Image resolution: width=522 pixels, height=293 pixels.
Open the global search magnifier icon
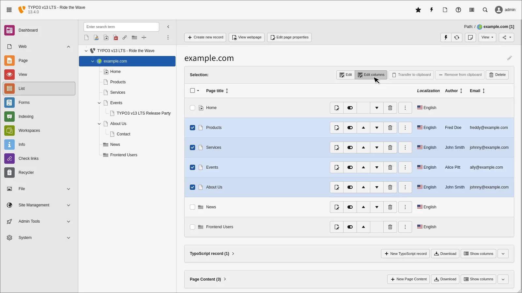point(485,10)
